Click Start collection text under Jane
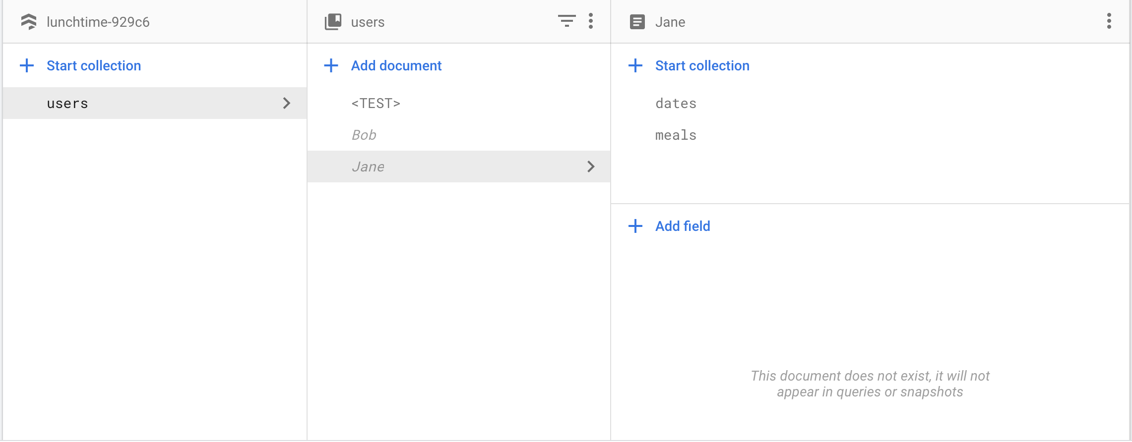The width and height of the screenshot is (1132, 442). tap(702, 65)
